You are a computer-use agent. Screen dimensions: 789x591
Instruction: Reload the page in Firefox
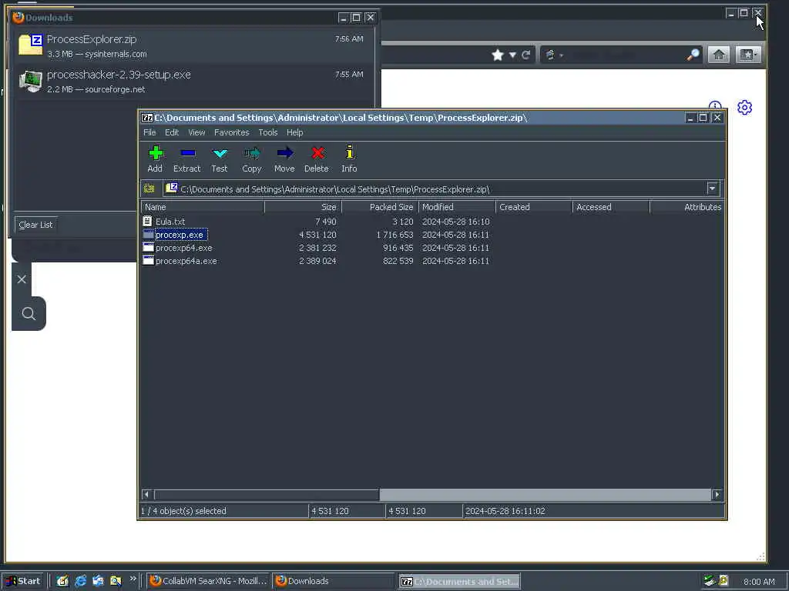click(525, 55)
